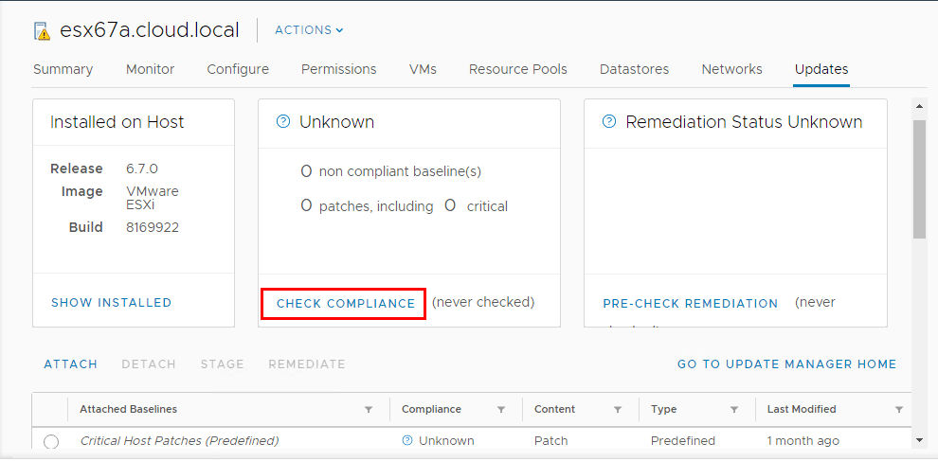Switch to the Summary tab
The height and width of the screenshot is (461, 938).
click(63, 69)
